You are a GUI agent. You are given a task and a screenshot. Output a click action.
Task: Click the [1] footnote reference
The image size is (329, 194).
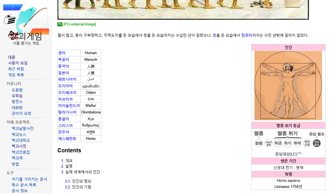tap(299, 153)
